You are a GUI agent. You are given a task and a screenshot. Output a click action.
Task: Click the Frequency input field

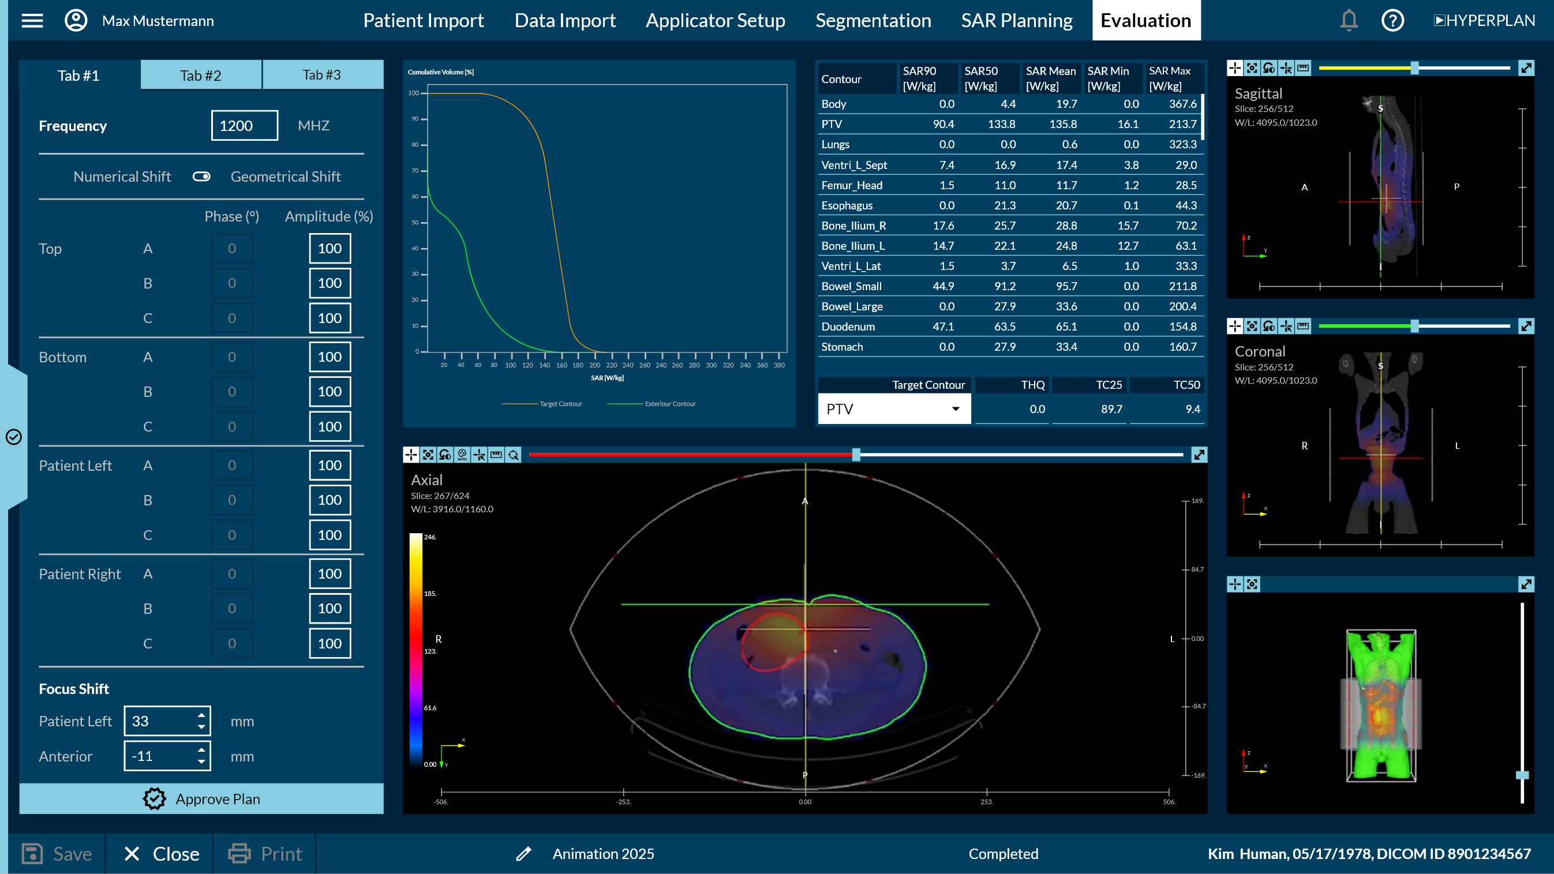pyautogui.click(x=244, y=125)
